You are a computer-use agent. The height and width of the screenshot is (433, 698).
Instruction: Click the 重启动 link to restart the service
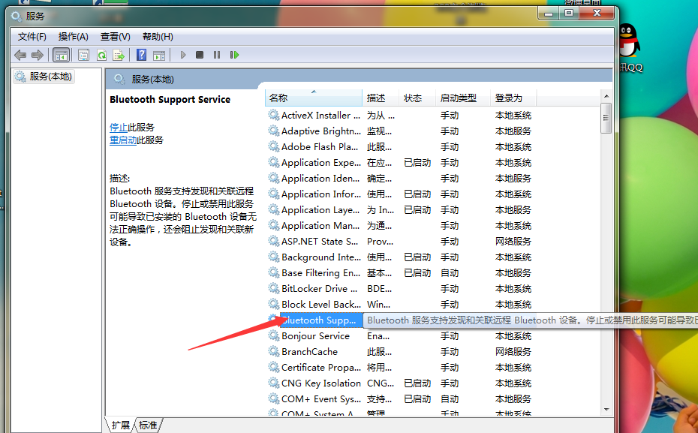(x=123, y=140)
